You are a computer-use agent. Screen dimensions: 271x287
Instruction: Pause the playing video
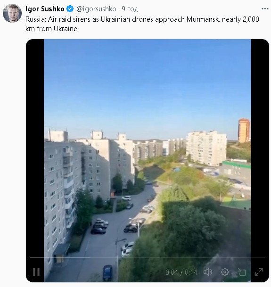[36, 272]
